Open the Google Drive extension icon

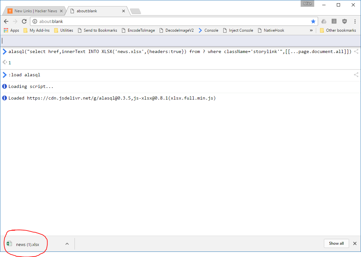(324, 21)
